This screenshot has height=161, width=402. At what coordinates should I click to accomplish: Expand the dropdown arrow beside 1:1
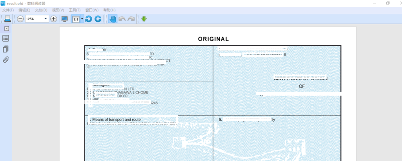(x=82, y=19)
